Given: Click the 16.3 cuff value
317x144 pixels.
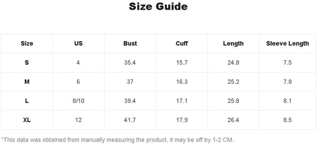Looking at the screenshot, I should pyautogui.click(x=182, y=82).
